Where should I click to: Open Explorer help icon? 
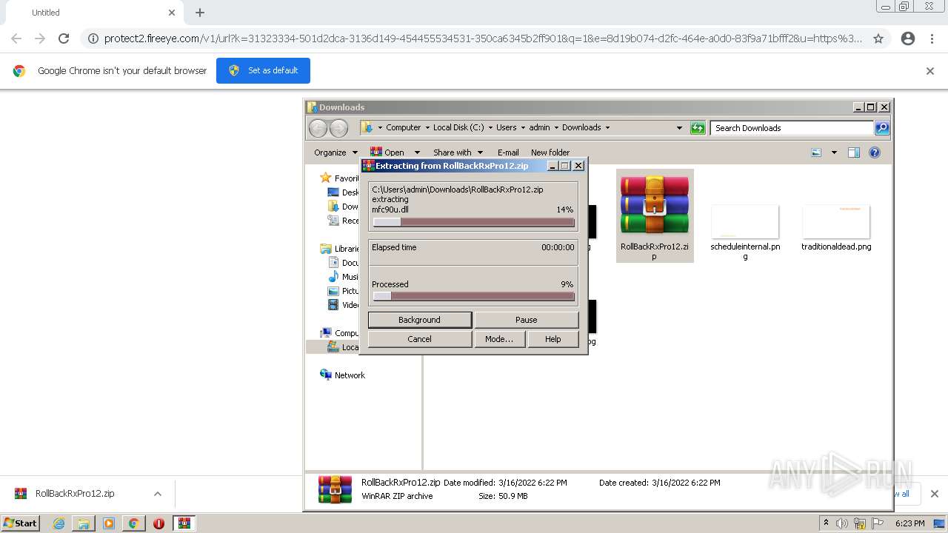click(x=875, y=152)
